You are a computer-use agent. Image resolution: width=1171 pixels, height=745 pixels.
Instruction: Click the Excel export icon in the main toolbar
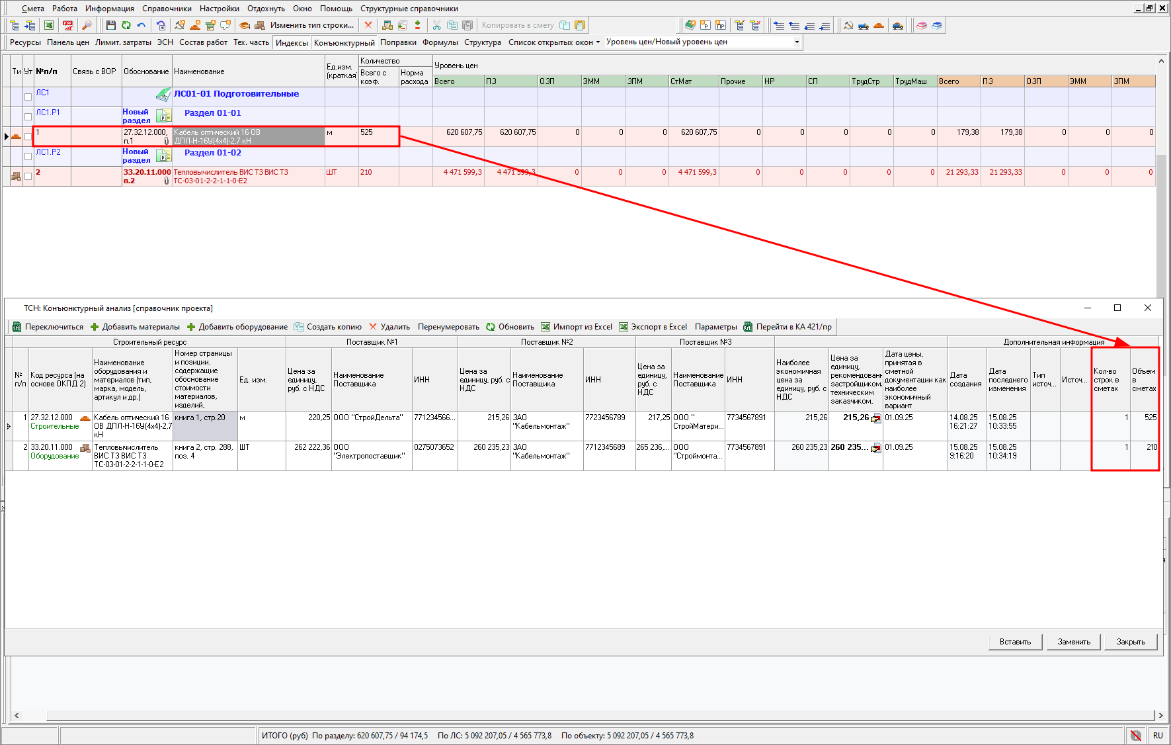click(x=49, y=25)
